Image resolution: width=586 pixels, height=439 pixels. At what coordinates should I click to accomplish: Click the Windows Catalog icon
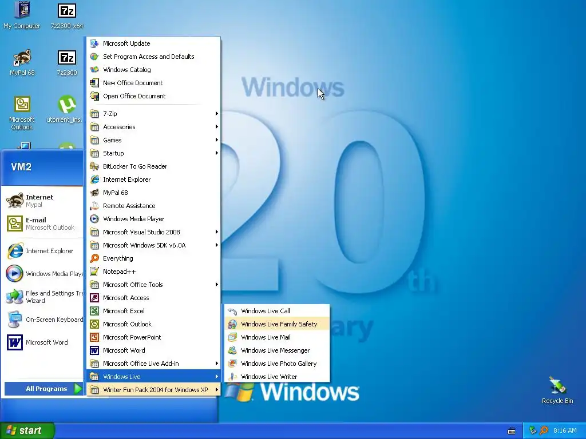click(94, 69)
